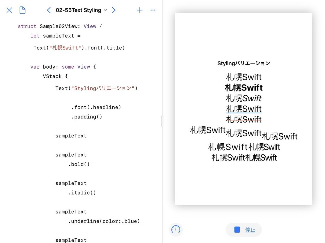Click the code Text("札幌Swift").font(.title)
The height and width of the screenshot is (243, 325).
coord(79,48)
